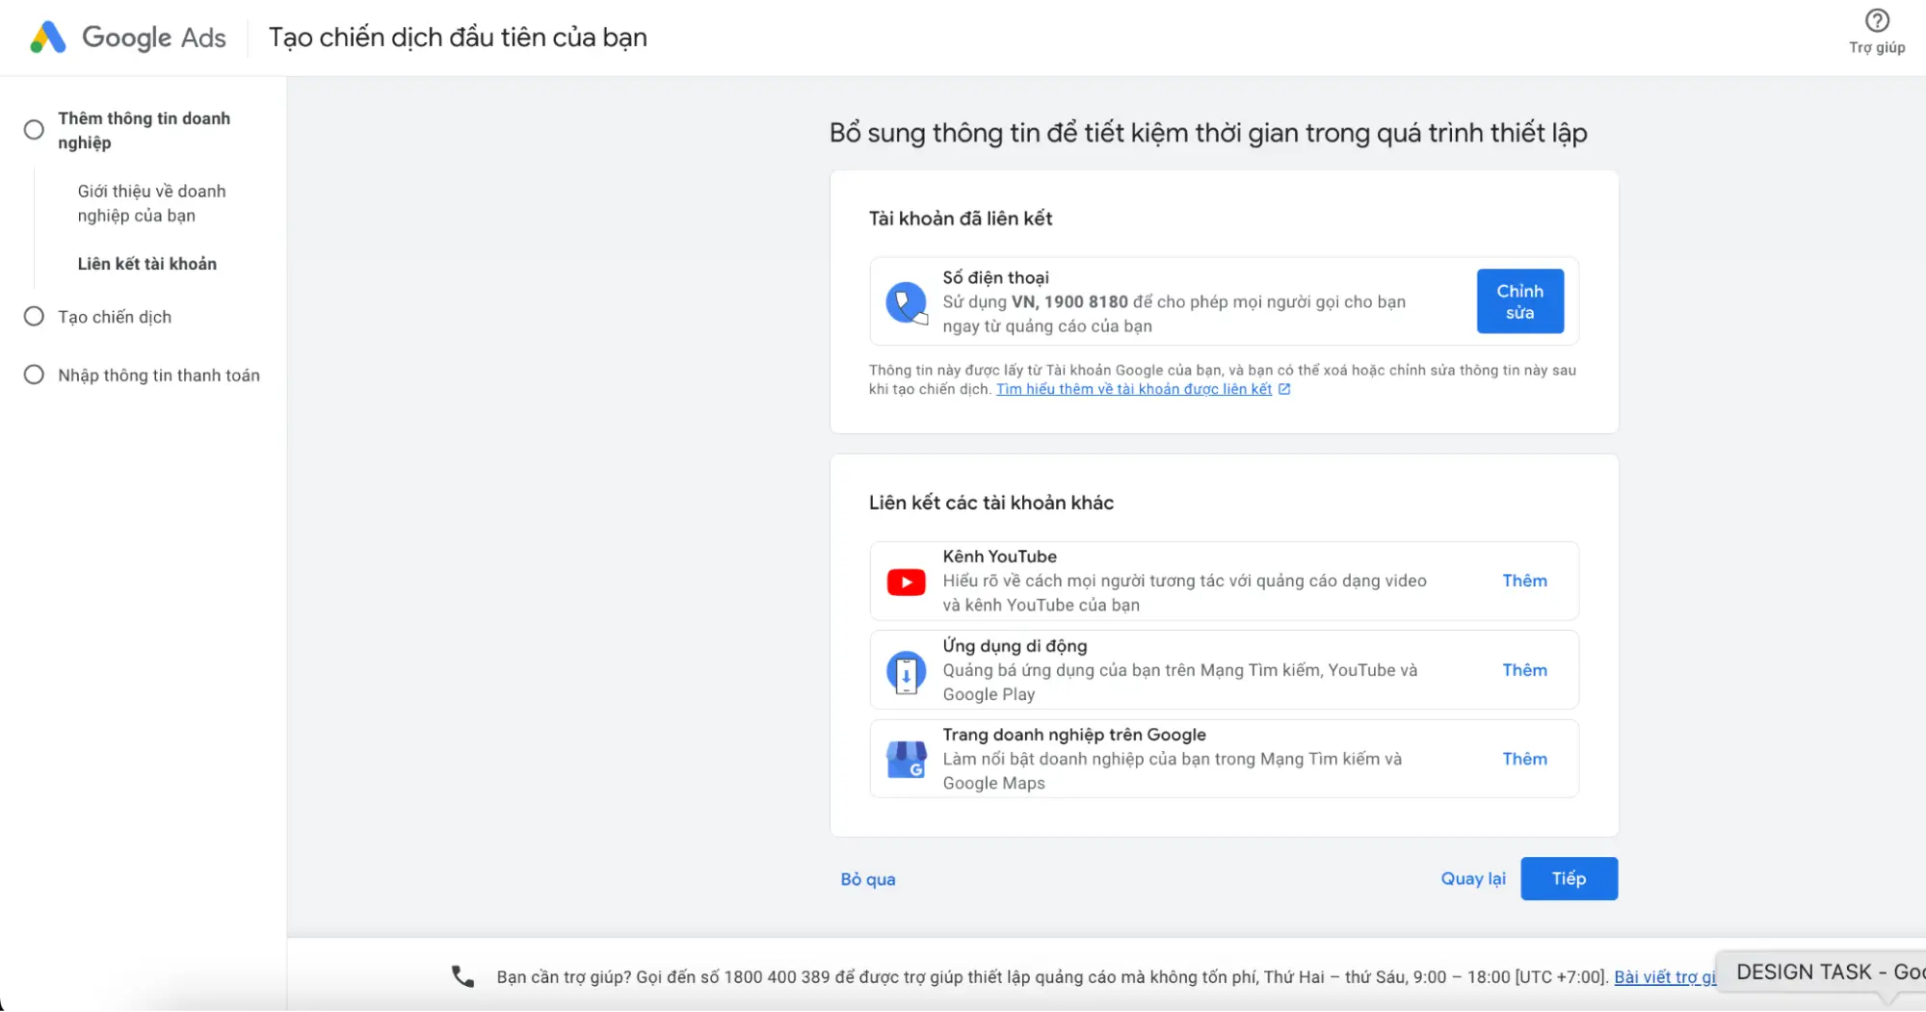This screenshot has width=1926, height=1012.
Task: Click Trang doanh nghiệp trên Google title
Action: [x=1074, y=735]
